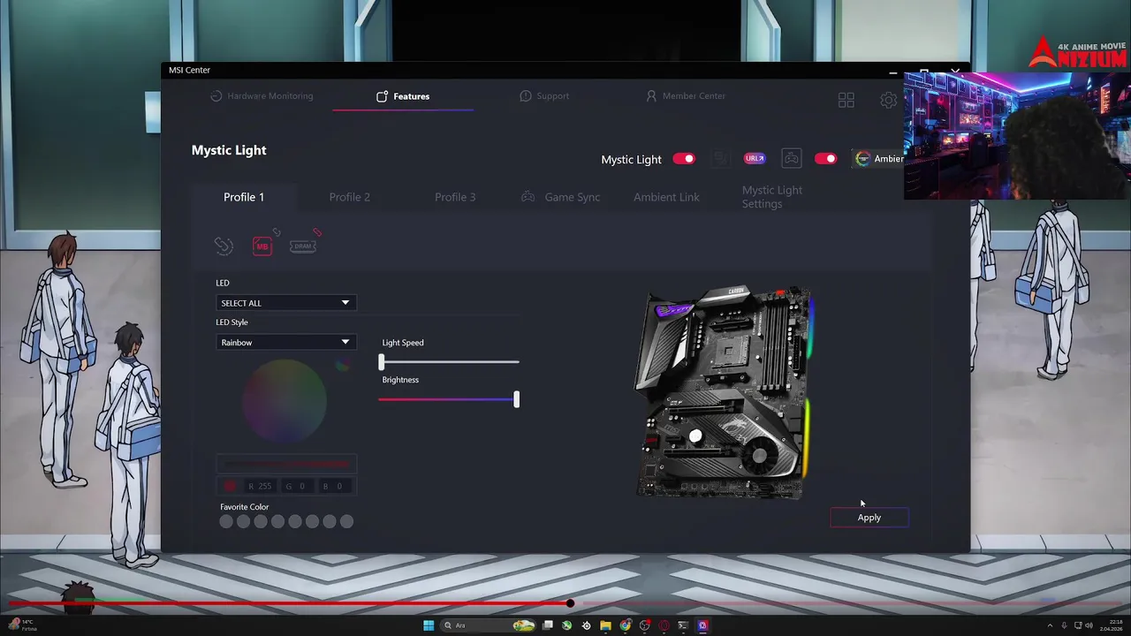This screenshot has height=636, width=1131.
Task: Show hidden system tray icons
Action: coord(1050,625)
